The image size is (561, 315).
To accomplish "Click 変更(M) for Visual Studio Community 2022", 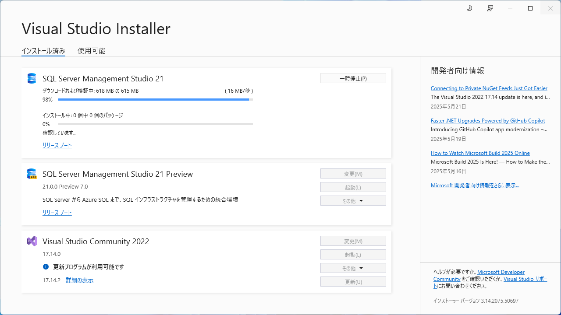I will click(353, 241).
